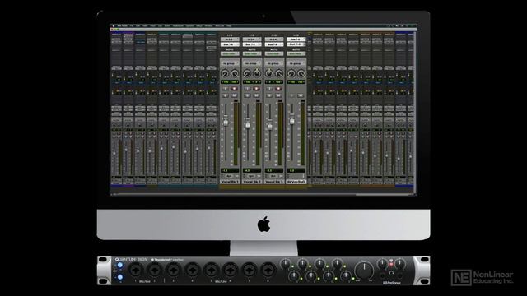
Task: Click the dyn button on Vocal Bk 3
Action: pos(273,176)
